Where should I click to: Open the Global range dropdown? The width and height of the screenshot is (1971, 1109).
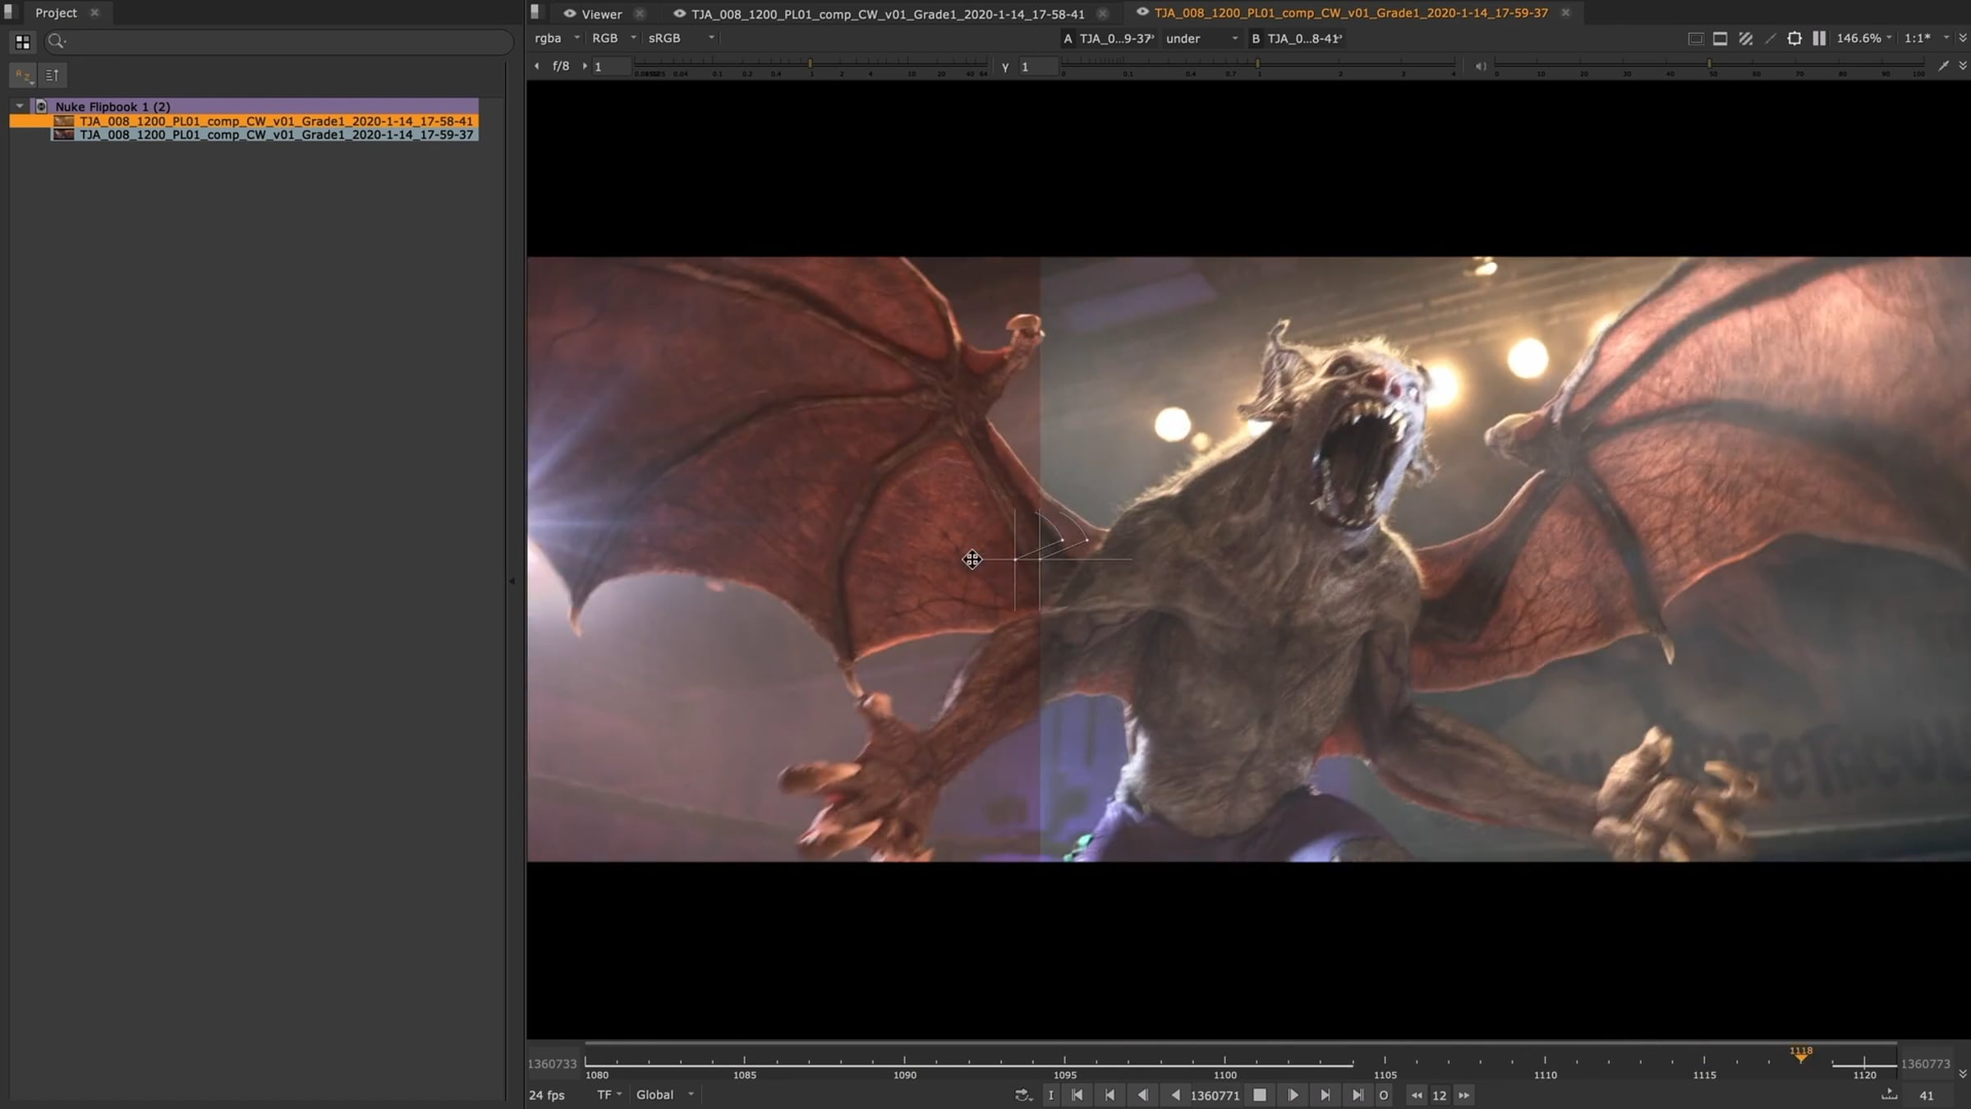coord(665,1095)
